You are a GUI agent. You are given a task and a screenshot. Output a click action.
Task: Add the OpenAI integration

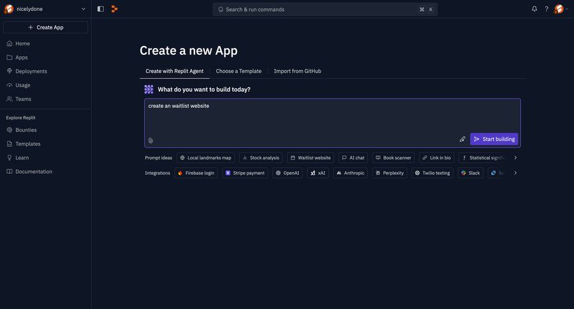click(288, 173)
